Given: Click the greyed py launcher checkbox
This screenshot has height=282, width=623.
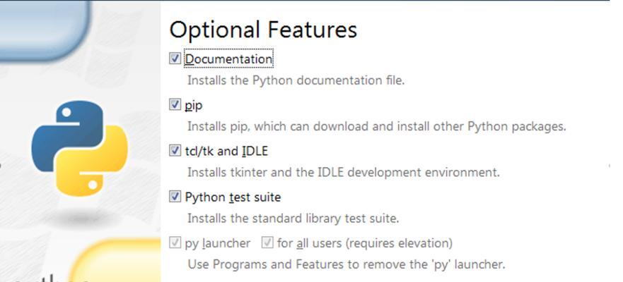Looking at the screenshot, I should pos(175,243).
